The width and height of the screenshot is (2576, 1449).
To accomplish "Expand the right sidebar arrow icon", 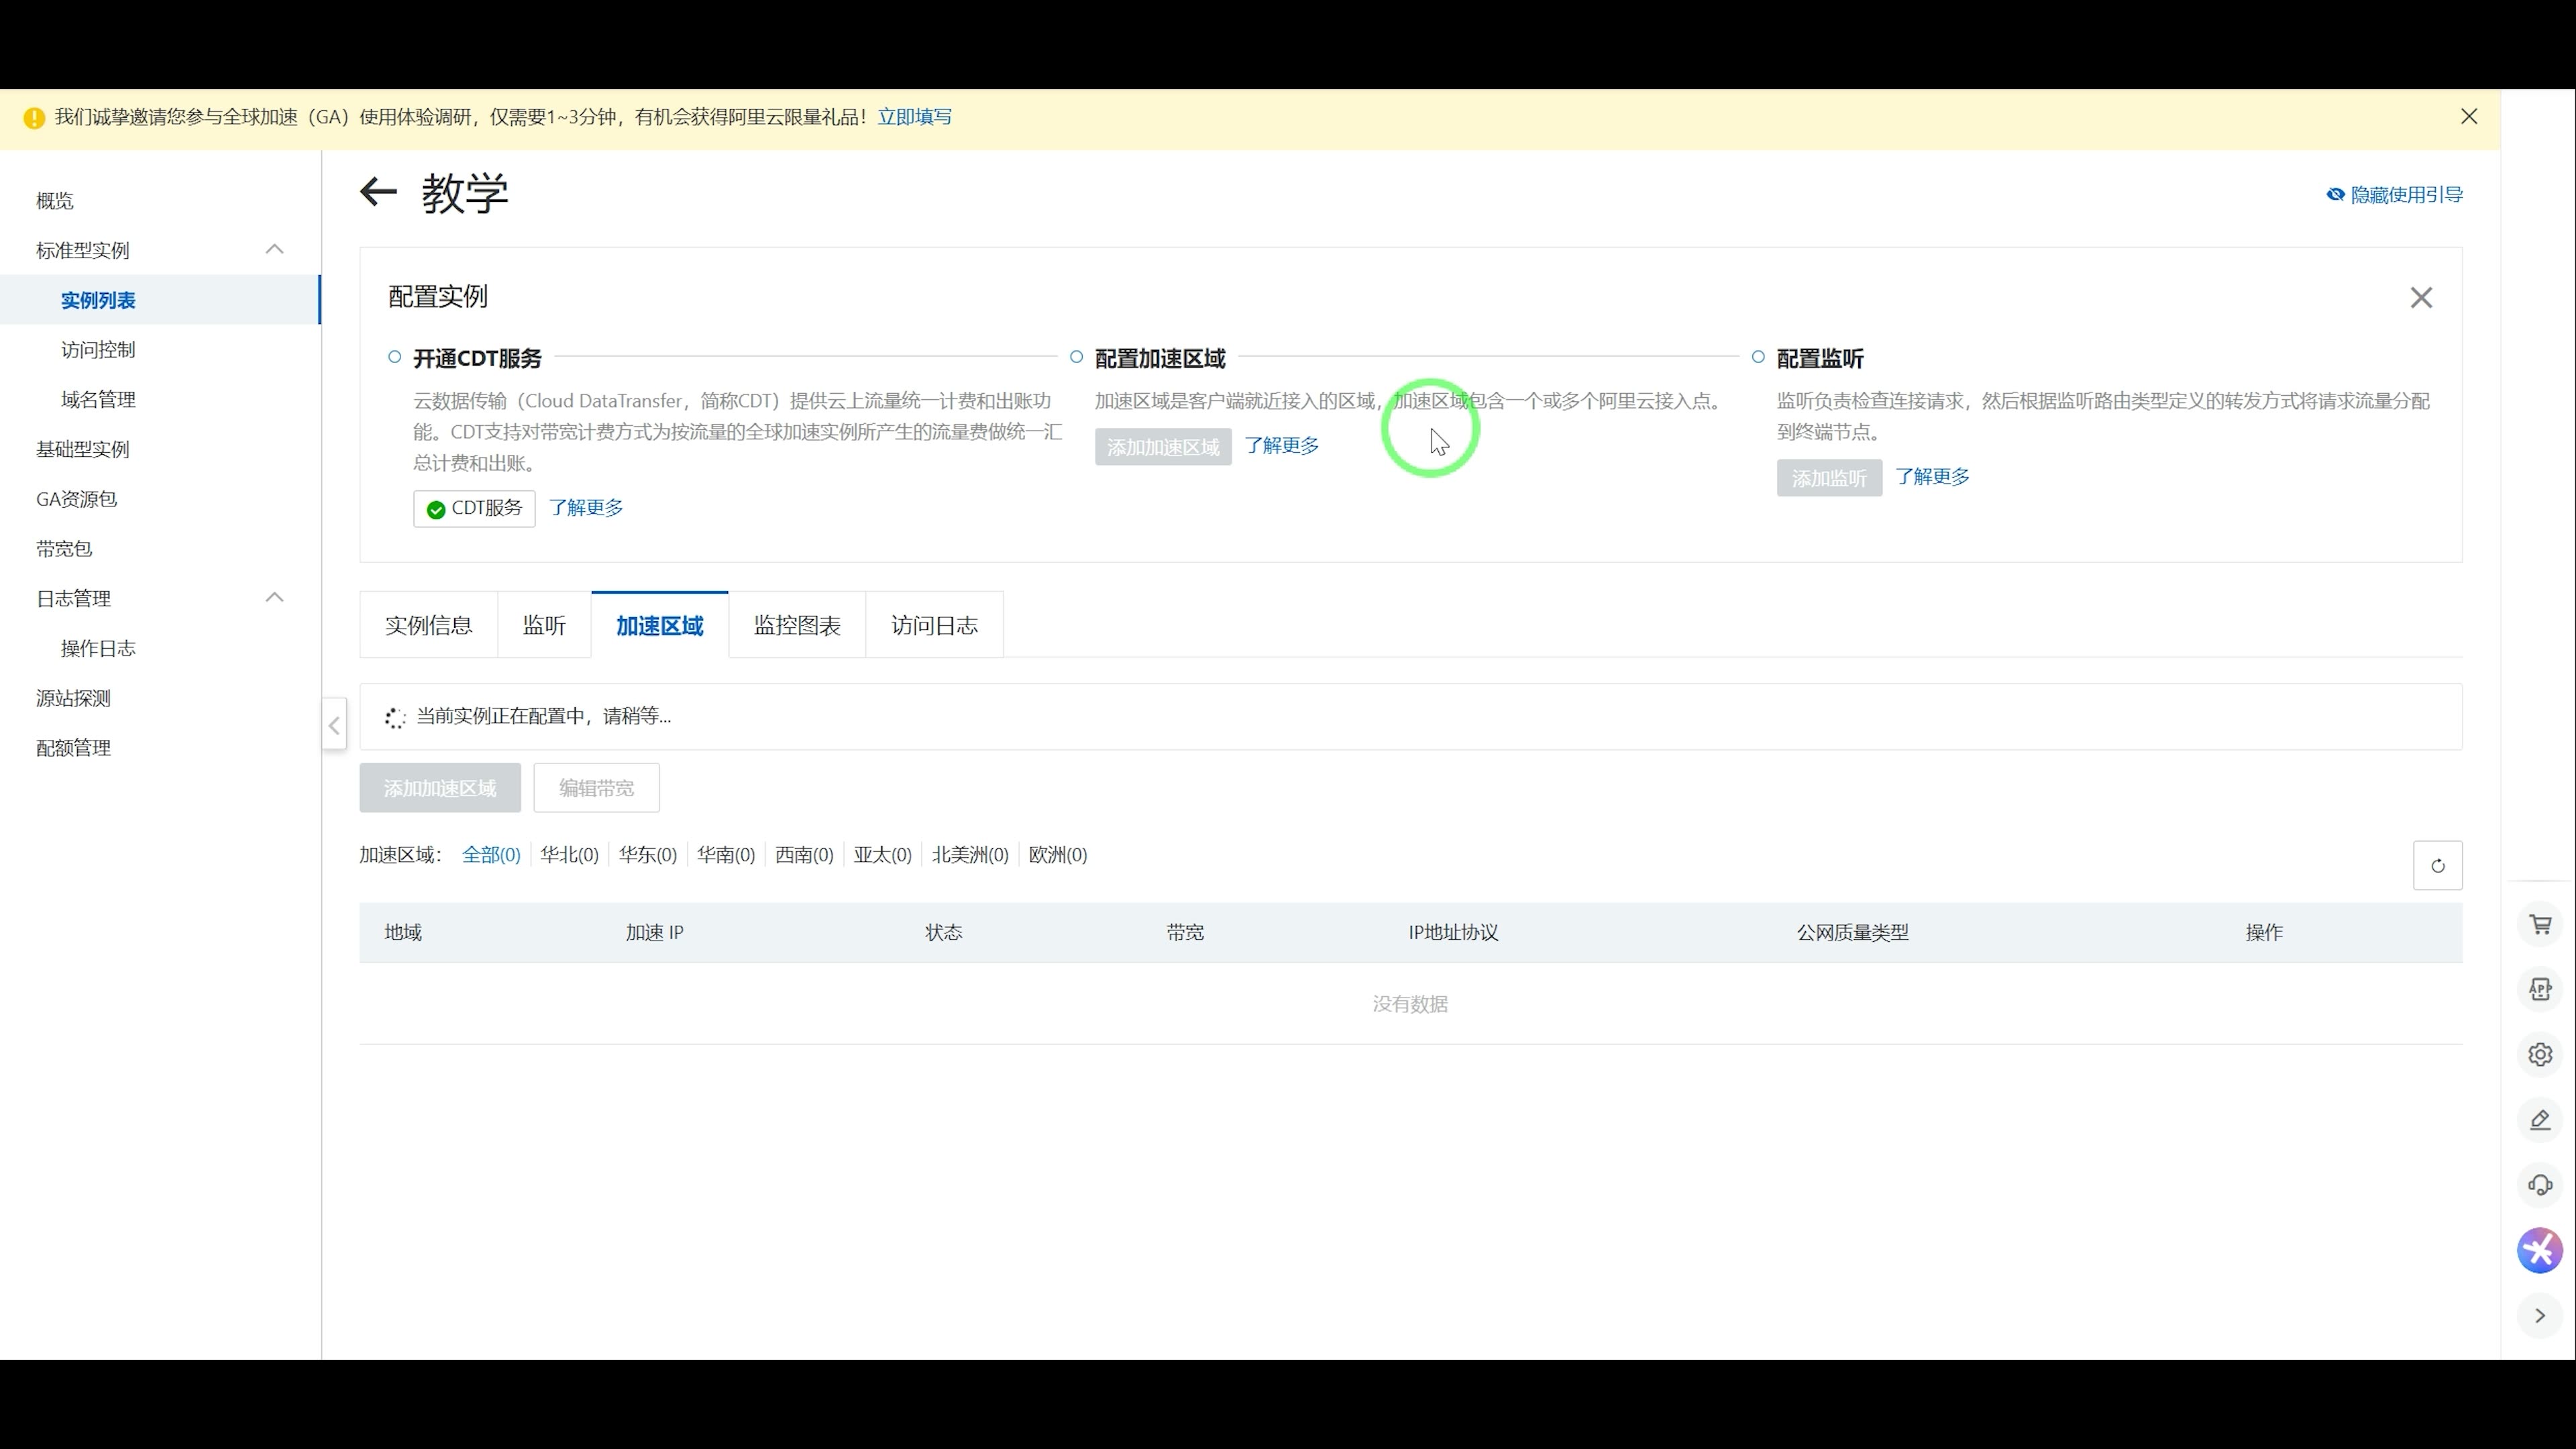I will pos(2540,1316).
